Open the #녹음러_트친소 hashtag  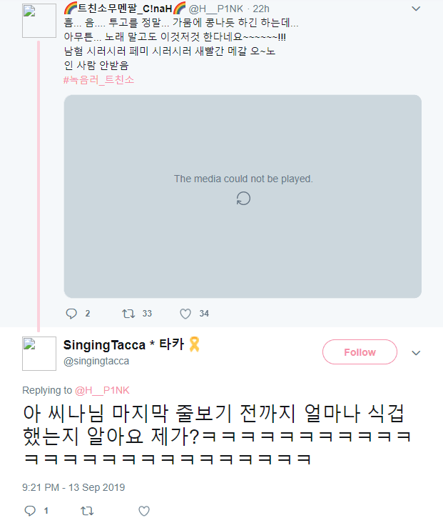pyautogui.click(x=99, y=80)
